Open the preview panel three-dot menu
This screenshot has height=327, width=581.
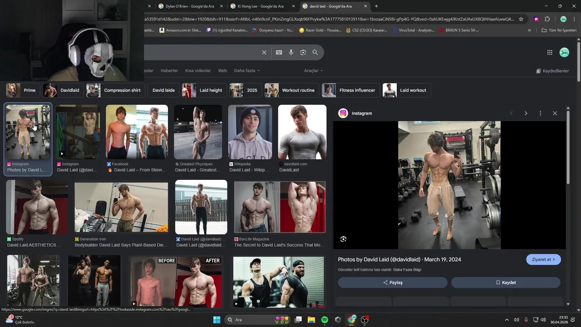pos(540,113)
